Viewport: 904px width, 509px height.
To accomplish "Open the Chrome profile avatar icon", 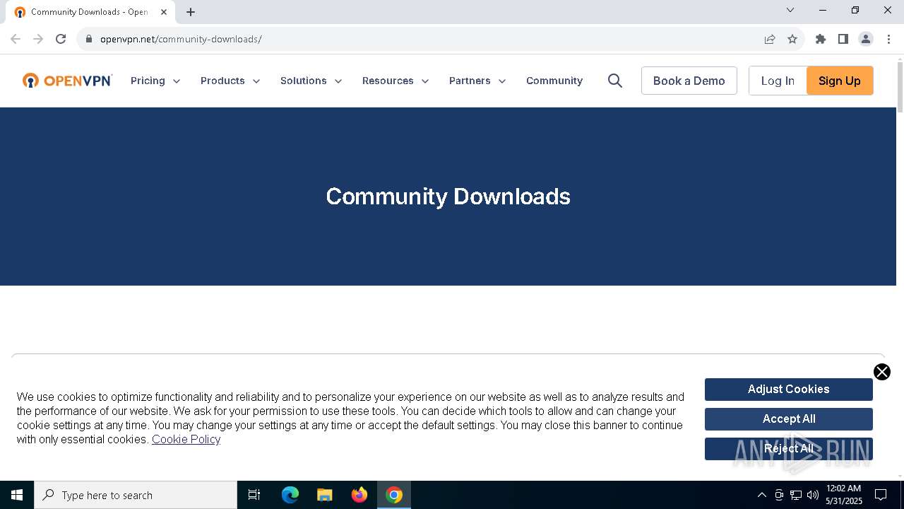I will point(866,39).
